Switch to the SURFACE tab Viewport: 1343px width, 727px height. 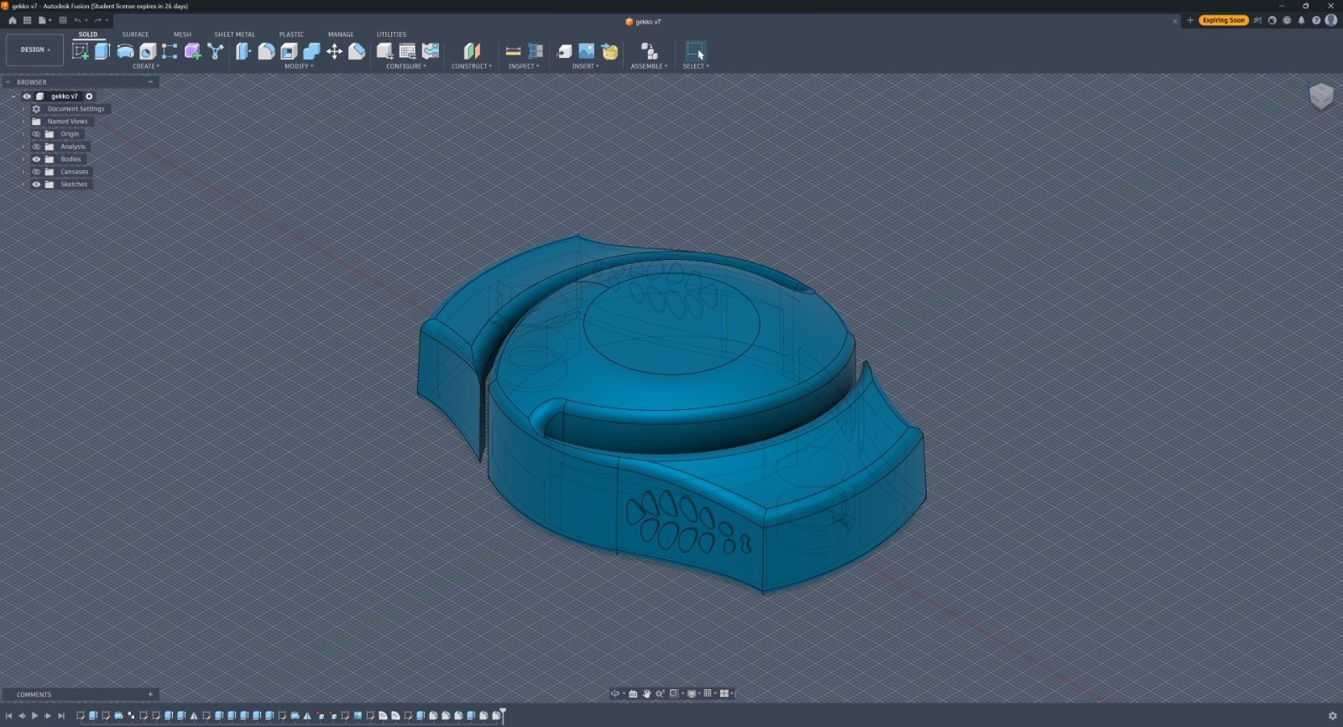(135, 34)
